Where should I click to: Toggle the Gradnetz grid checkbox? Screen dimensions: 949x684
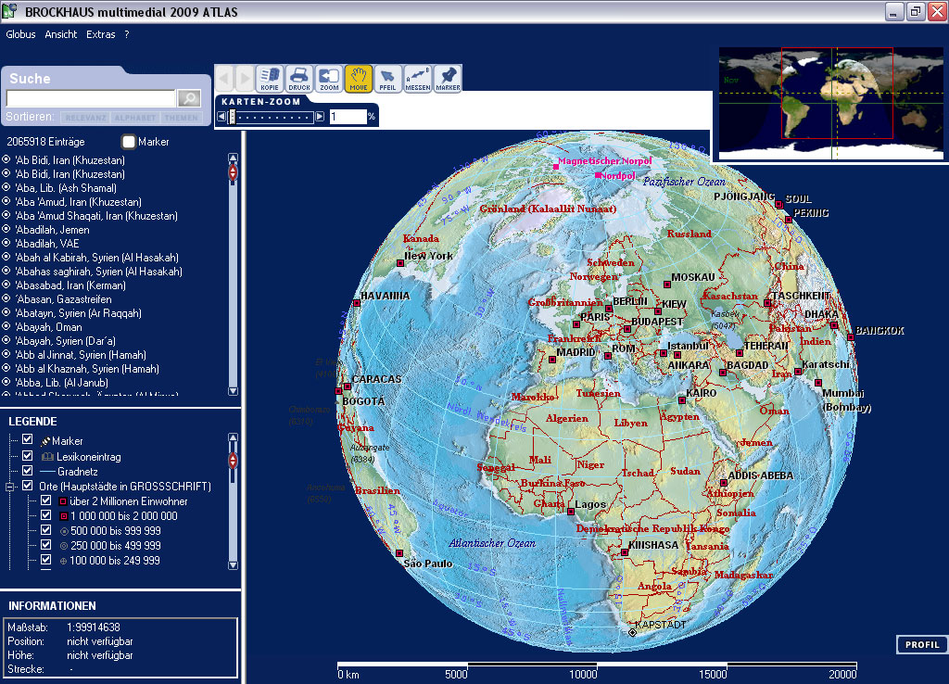pos(27,470)
